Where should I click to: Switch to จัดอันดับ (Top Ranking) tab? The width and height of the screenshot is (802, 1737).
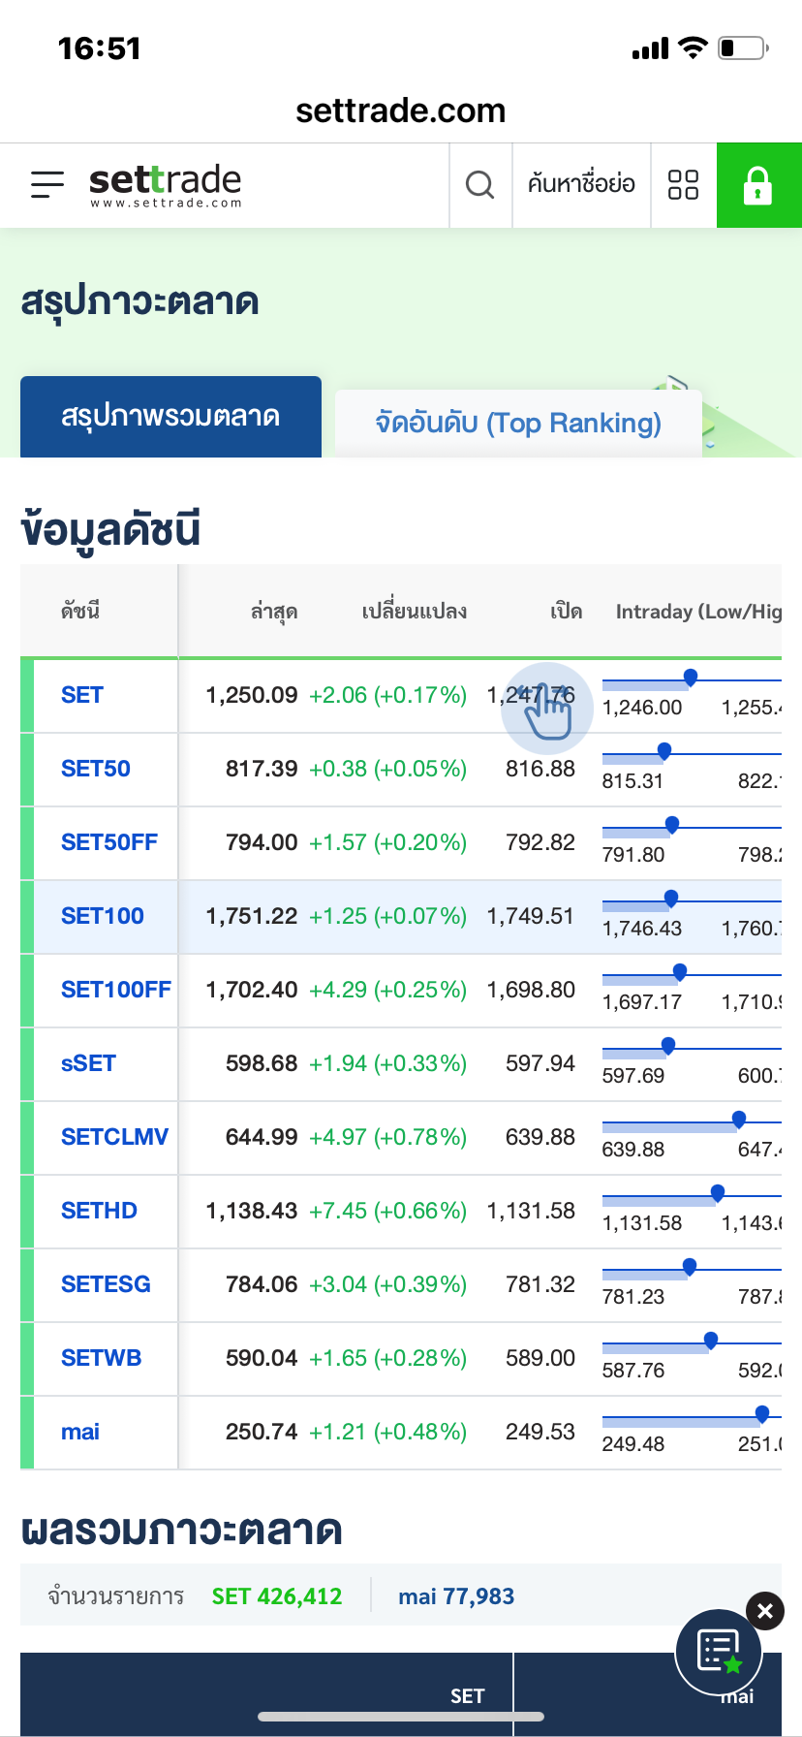pos(518,423)
